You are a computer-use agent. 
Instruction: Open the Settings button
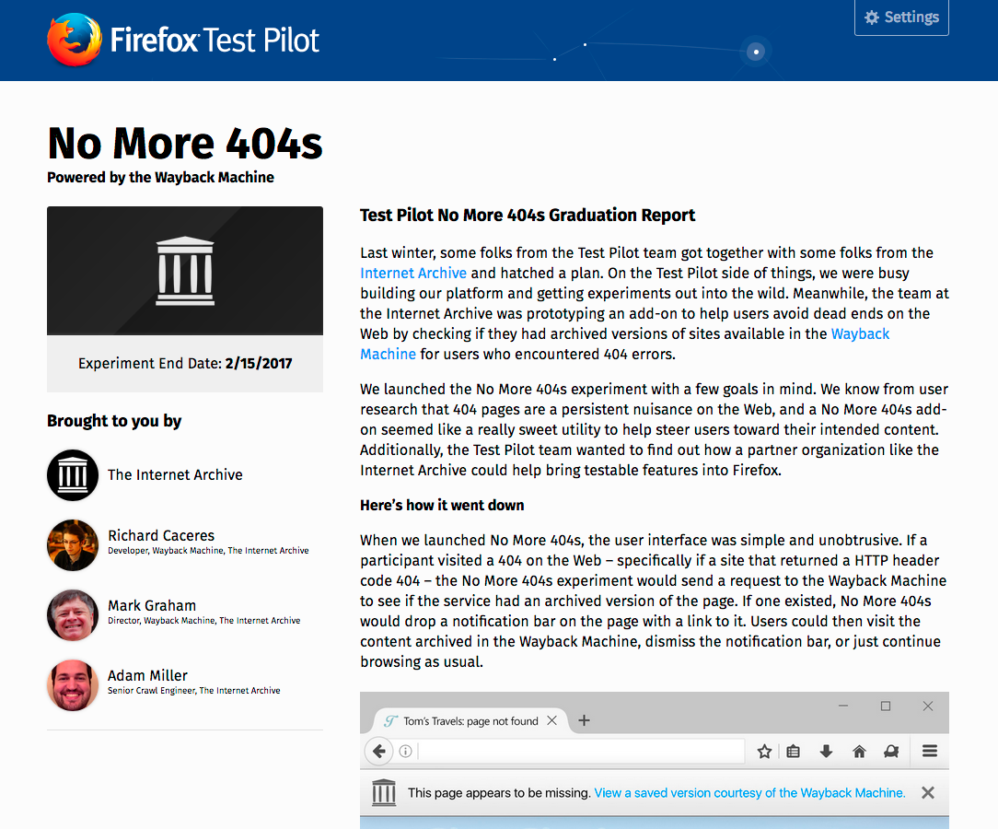click(x=901, y=18)
